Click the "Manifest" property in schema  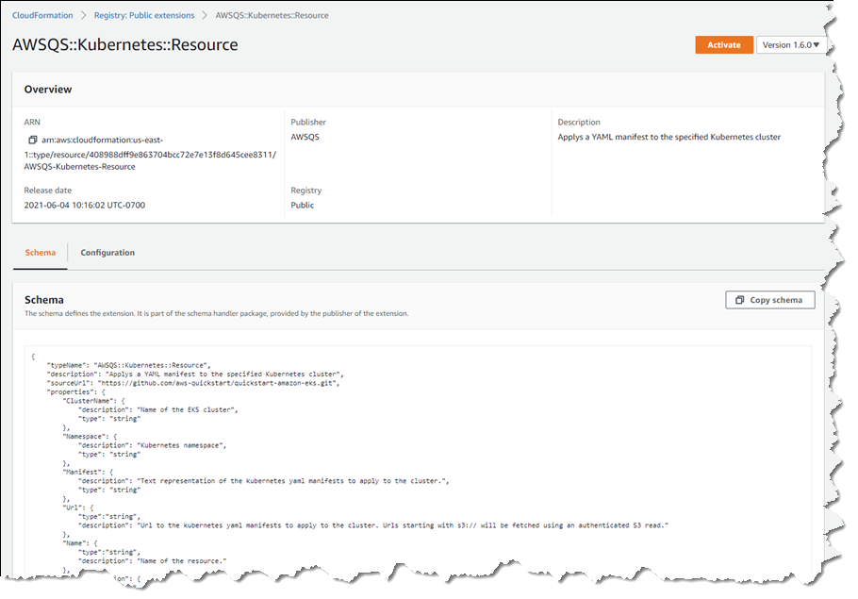point(88,472)
